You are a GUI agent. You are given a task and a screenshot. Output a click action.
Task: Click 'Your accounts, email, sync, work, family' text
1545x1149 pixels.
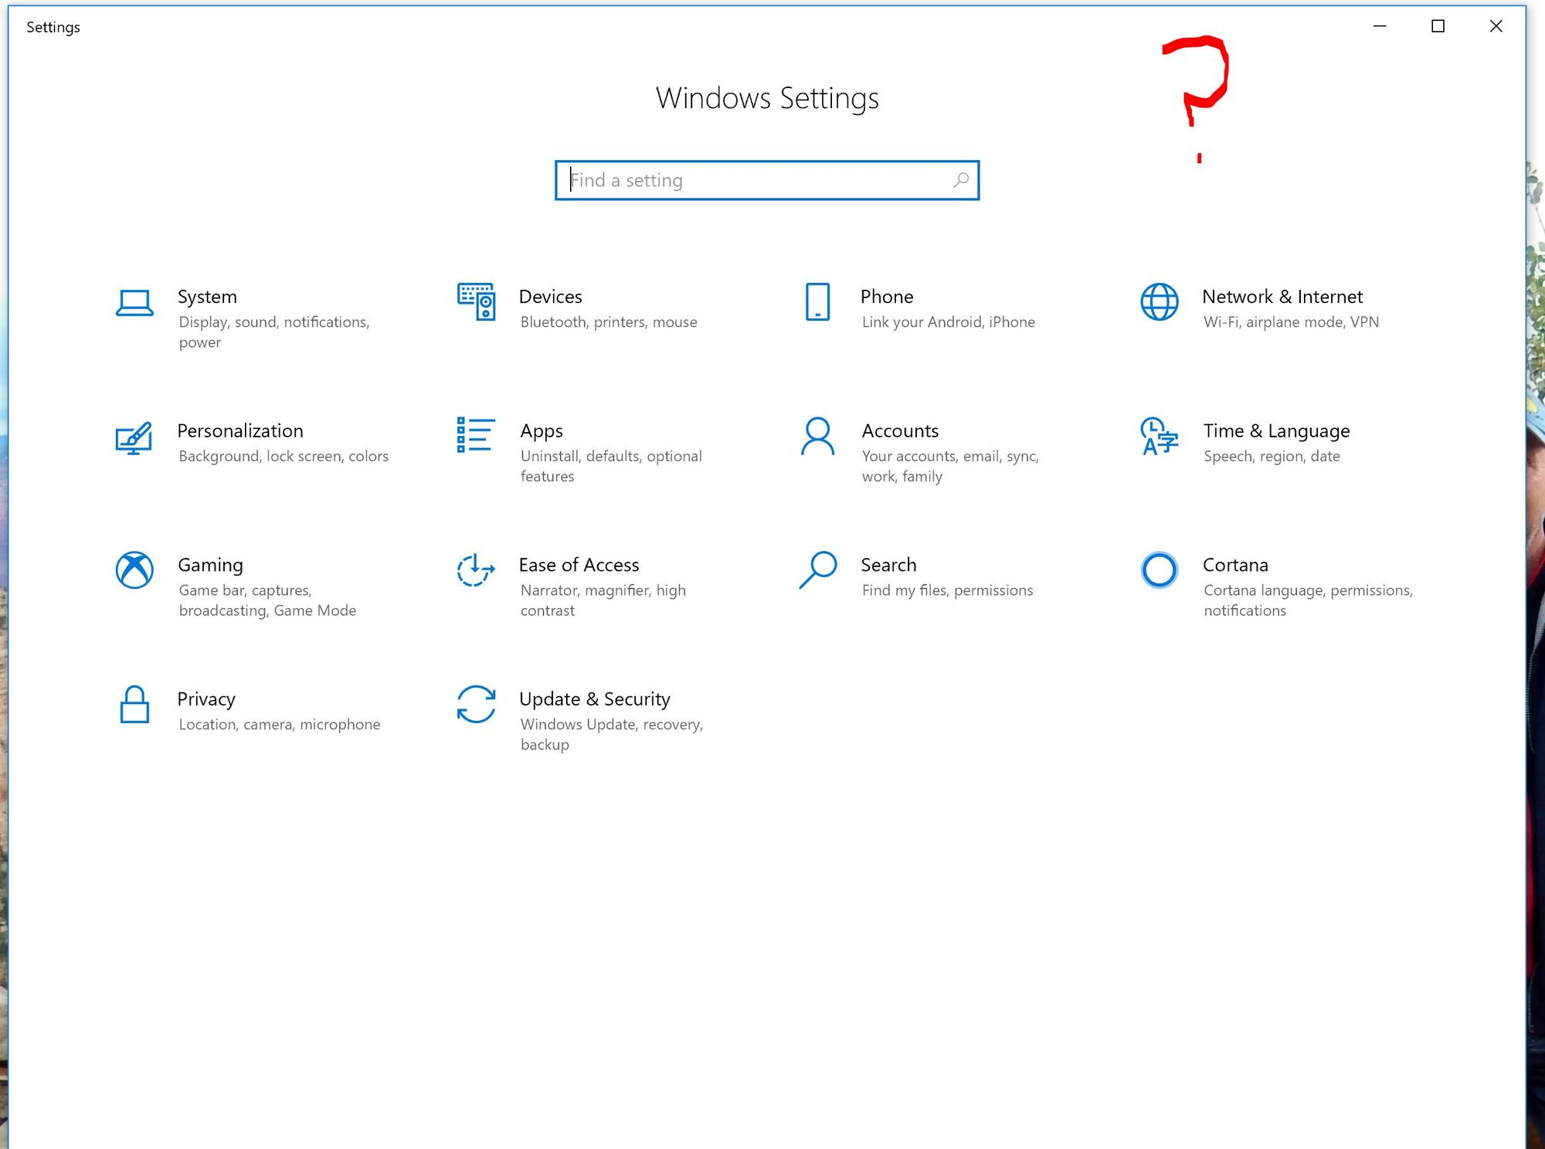coord(950,466)
